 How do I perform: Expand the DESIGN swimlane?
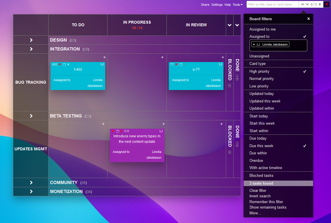pyautogui.click(x=31, y=40)
